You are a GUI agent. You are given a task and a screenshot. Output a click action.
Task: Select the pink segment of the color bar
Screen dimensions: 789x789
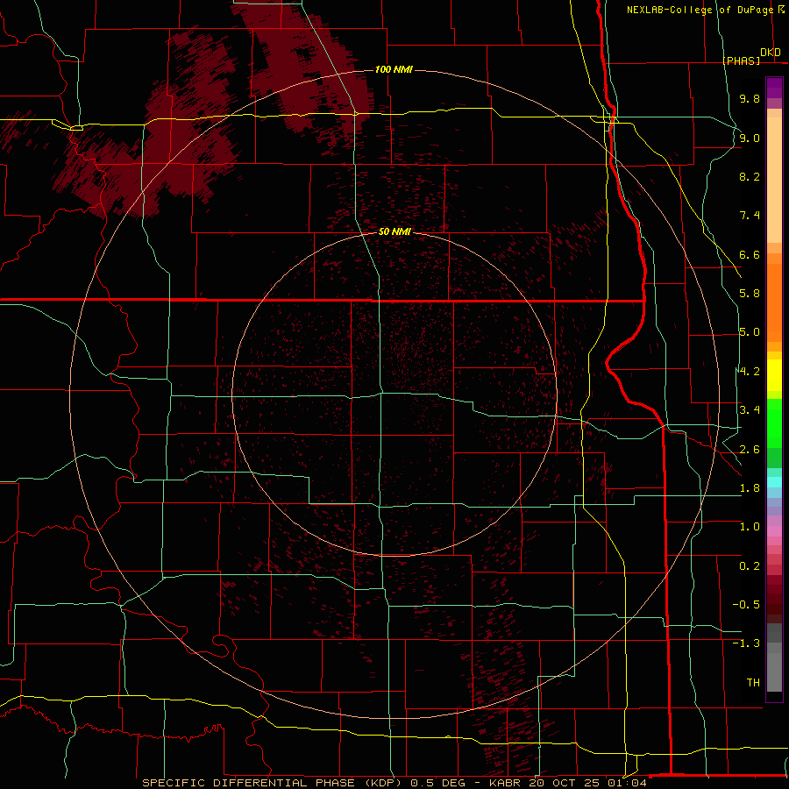click(774, 531)
